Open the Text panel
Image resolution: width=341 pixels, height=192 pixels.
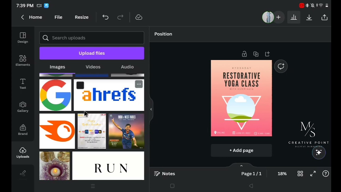tap(23, 84)
